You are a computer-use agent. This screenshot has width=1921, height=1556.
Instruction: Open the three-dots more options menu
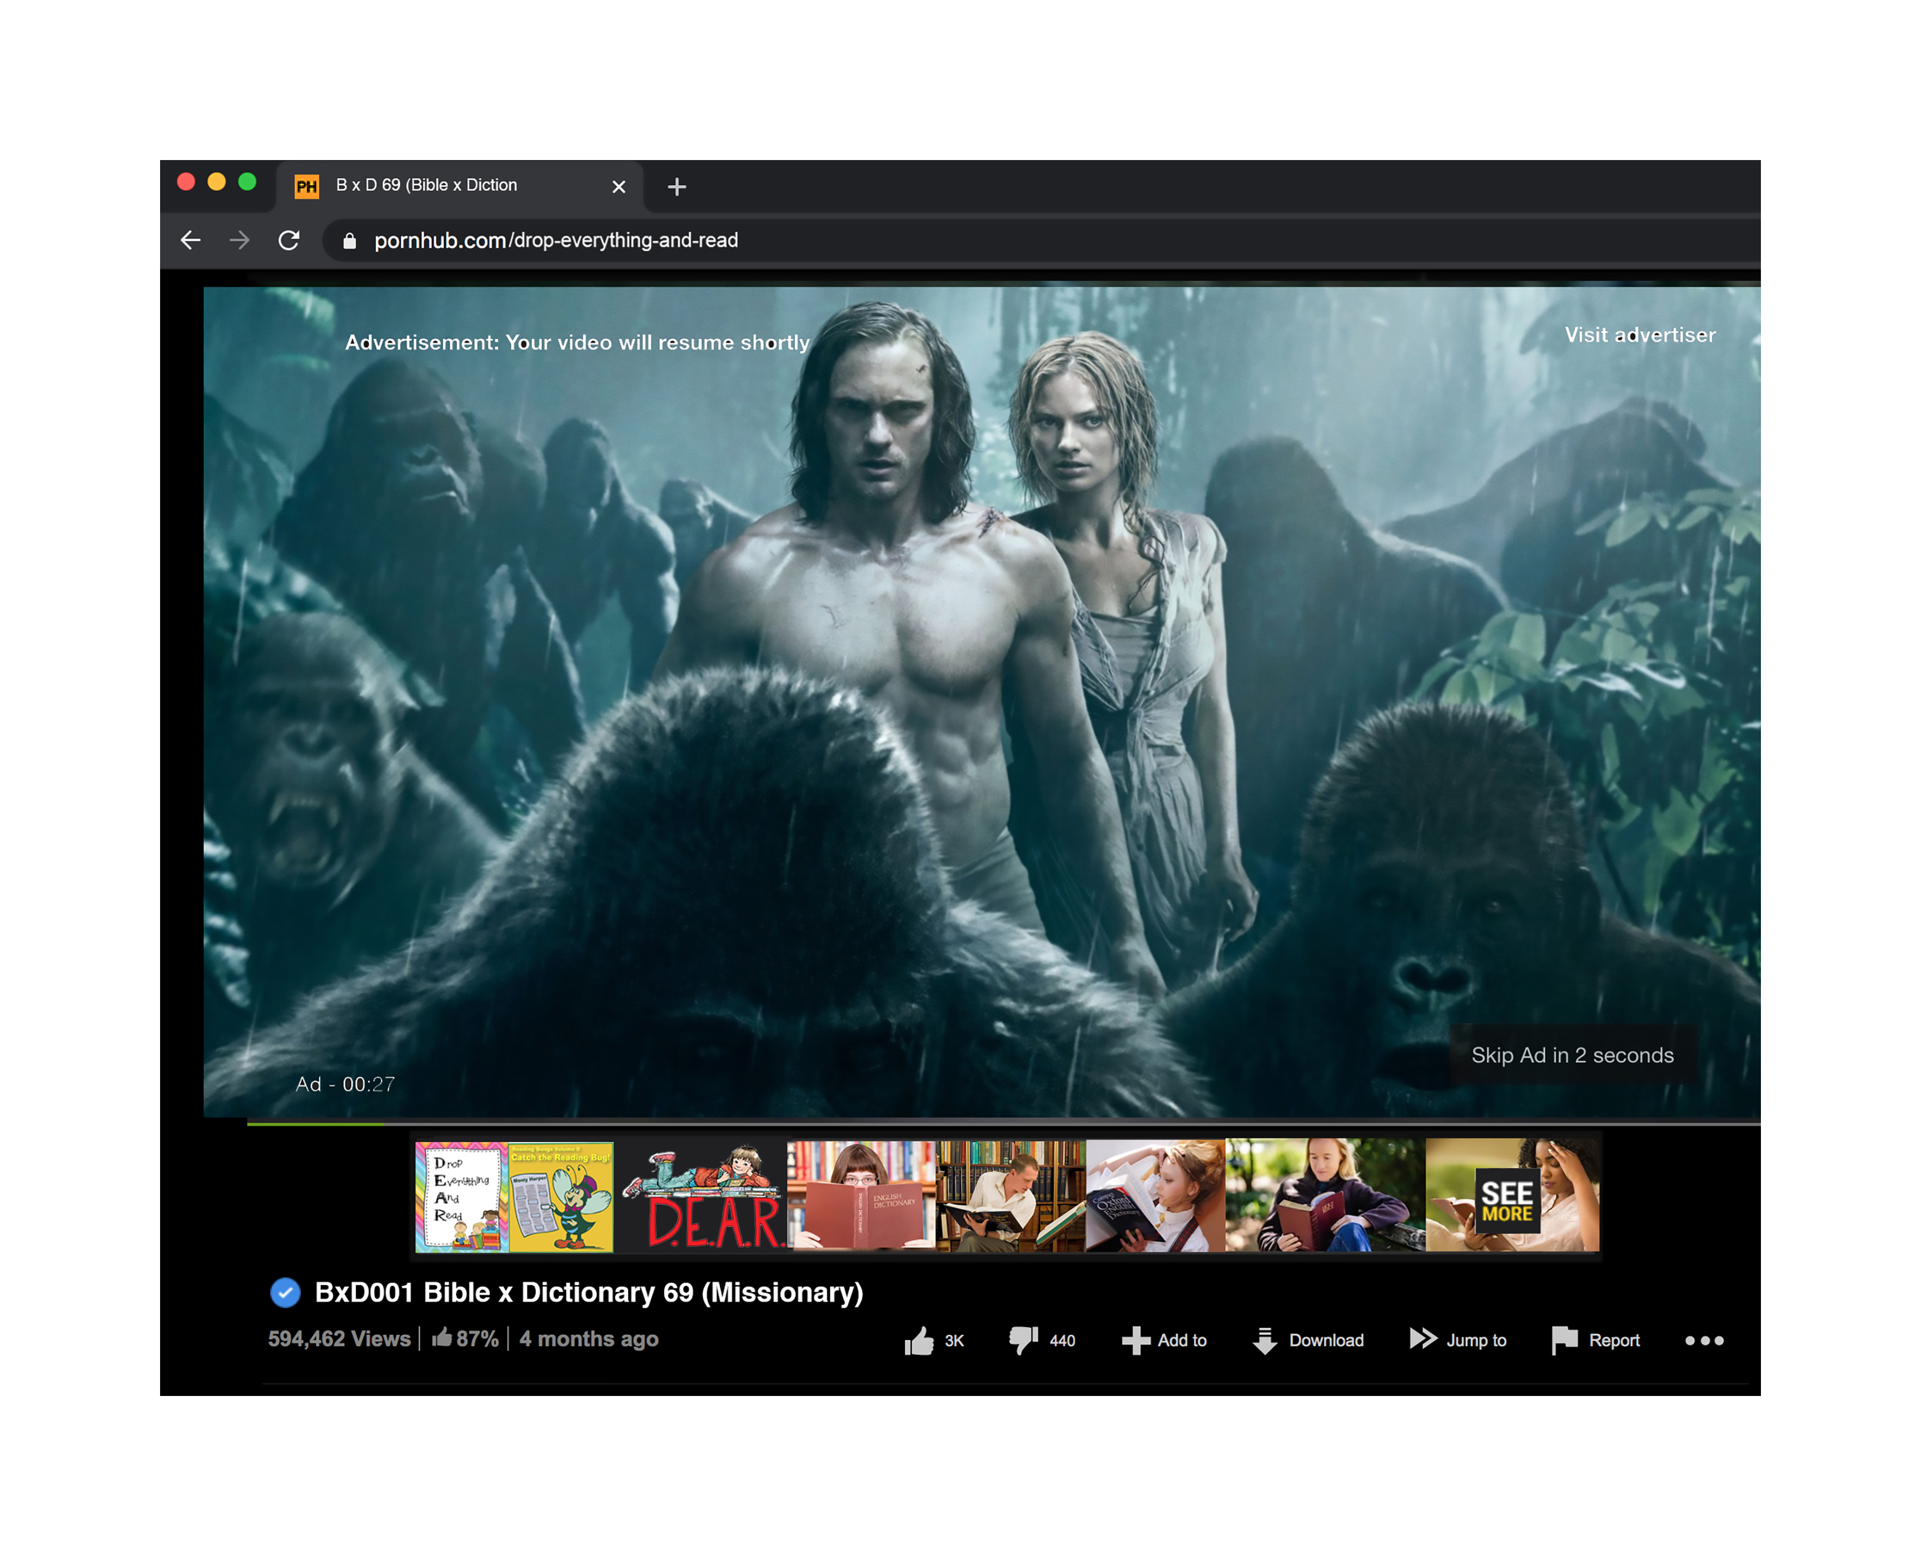[1703, 1341]
